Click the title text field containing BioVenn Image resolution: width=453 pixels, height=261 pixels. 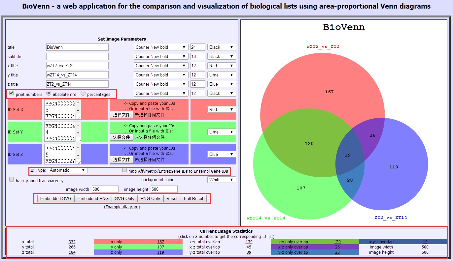(77, 47)
